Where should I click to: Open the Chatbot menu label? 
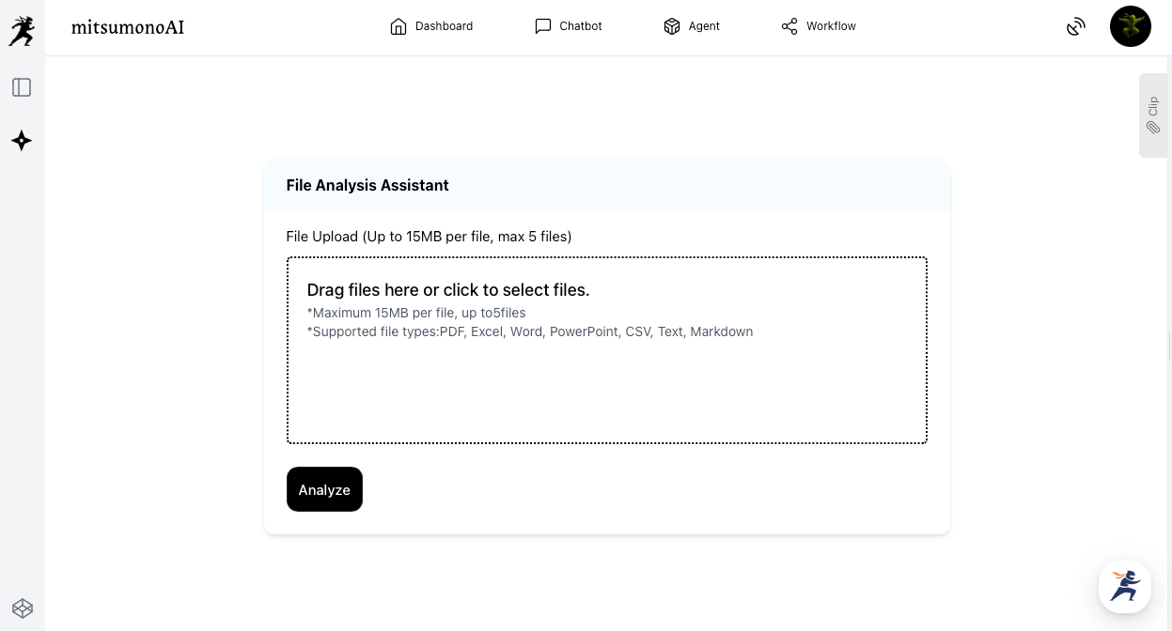581,26
